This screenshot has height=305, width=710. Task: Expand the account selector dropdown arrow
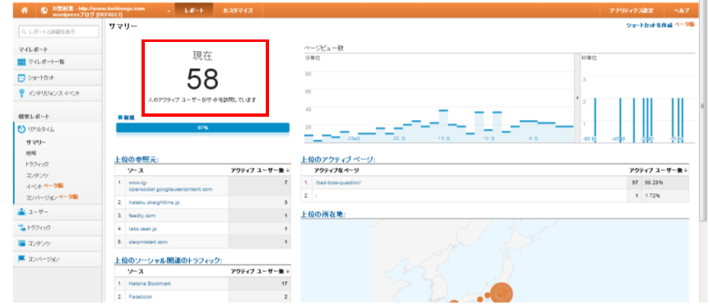[169, 11]
